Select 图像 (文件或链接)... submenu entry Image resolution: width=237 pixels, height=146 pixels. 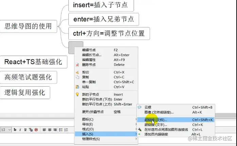click(176, 112)
